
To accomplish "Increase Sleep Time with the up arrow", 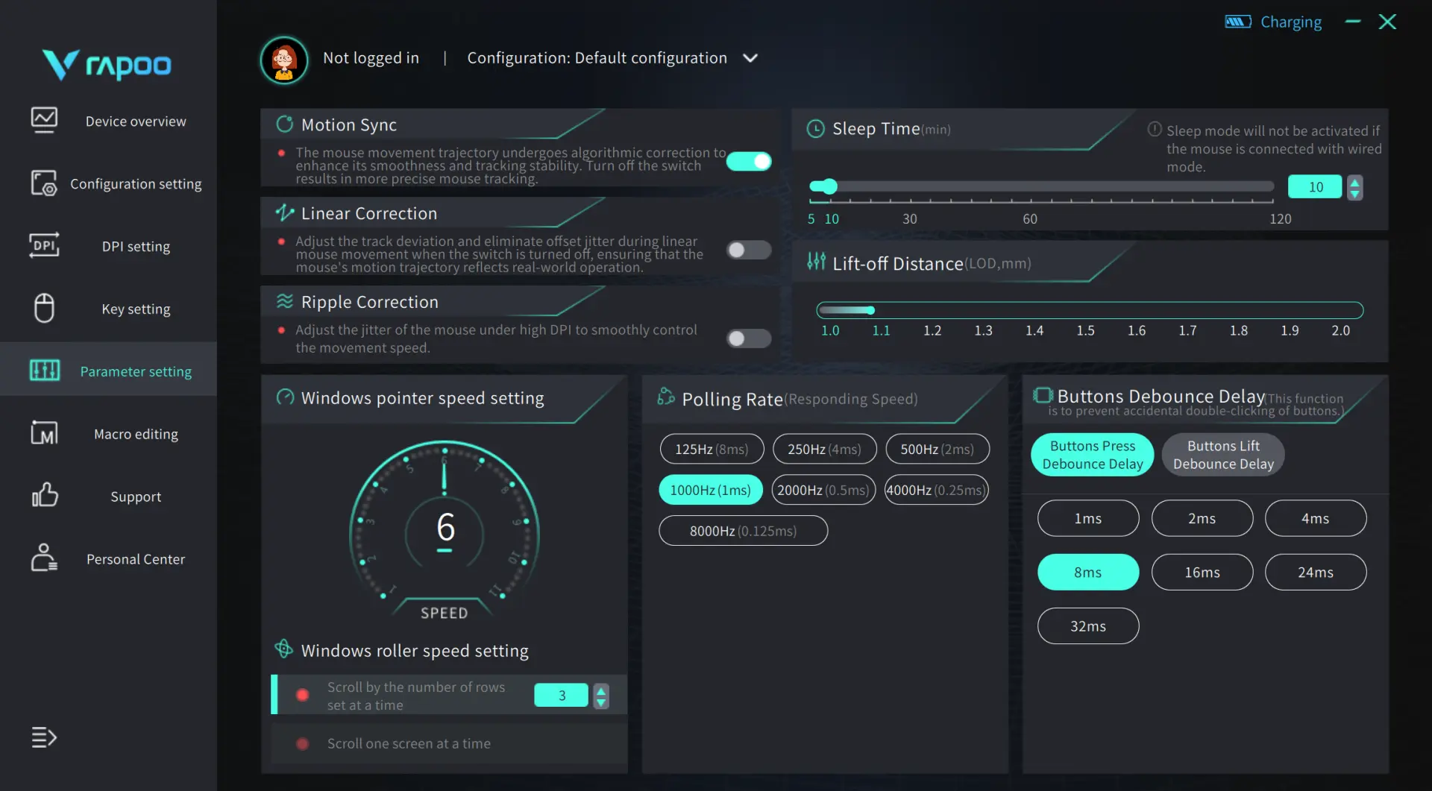I will point(1354,181).
